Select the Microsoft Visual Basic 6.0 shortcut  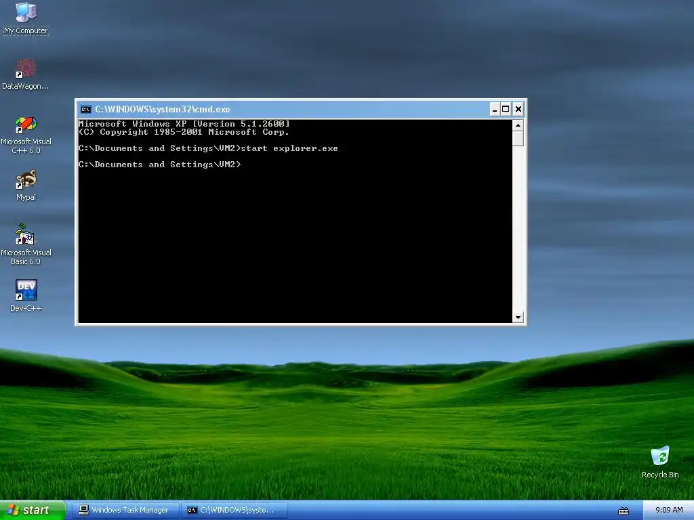coord(26,244)
